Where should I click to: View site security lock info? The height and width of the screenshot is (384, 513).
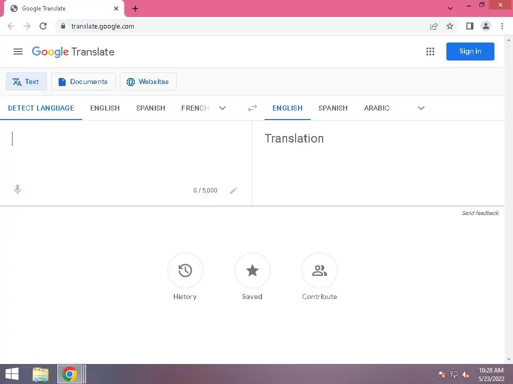point(63,26)
